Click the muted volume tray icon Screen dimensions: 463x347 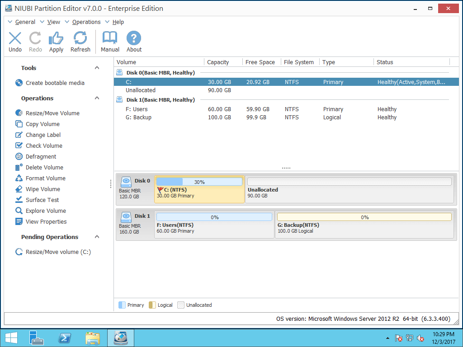pos(420,338)
